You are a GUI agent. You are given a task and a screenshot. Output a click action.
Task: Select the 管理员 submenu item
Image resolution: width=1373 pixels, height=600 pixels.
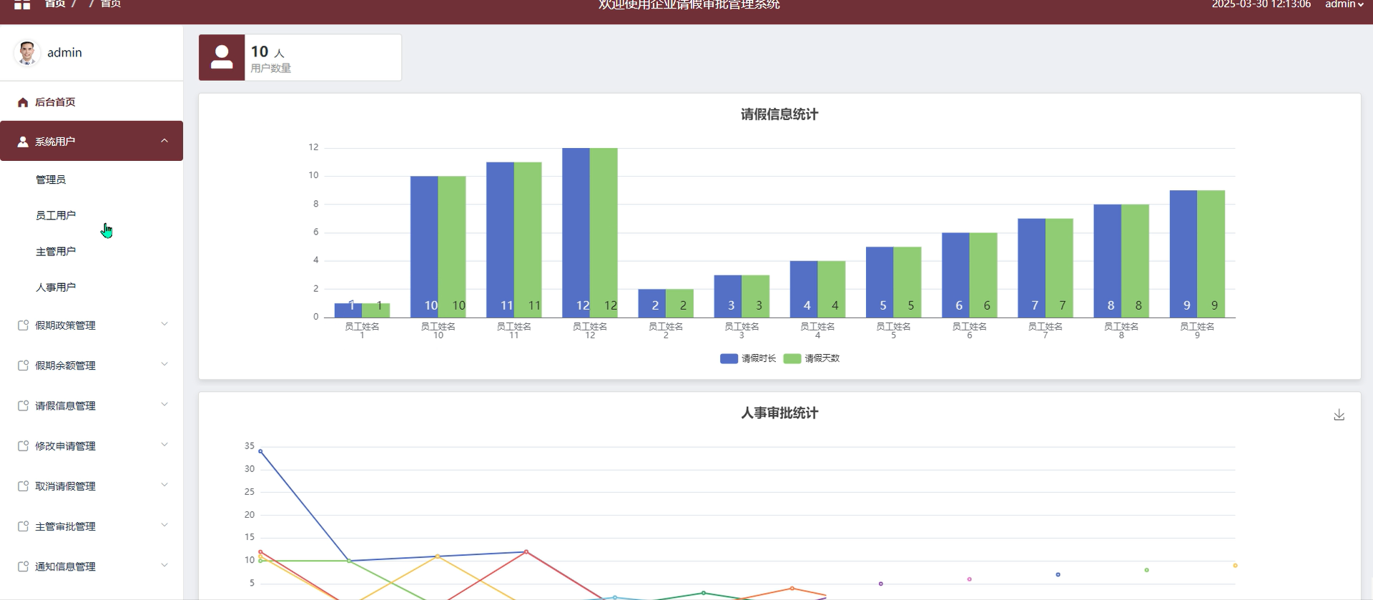tap(51, 179)
